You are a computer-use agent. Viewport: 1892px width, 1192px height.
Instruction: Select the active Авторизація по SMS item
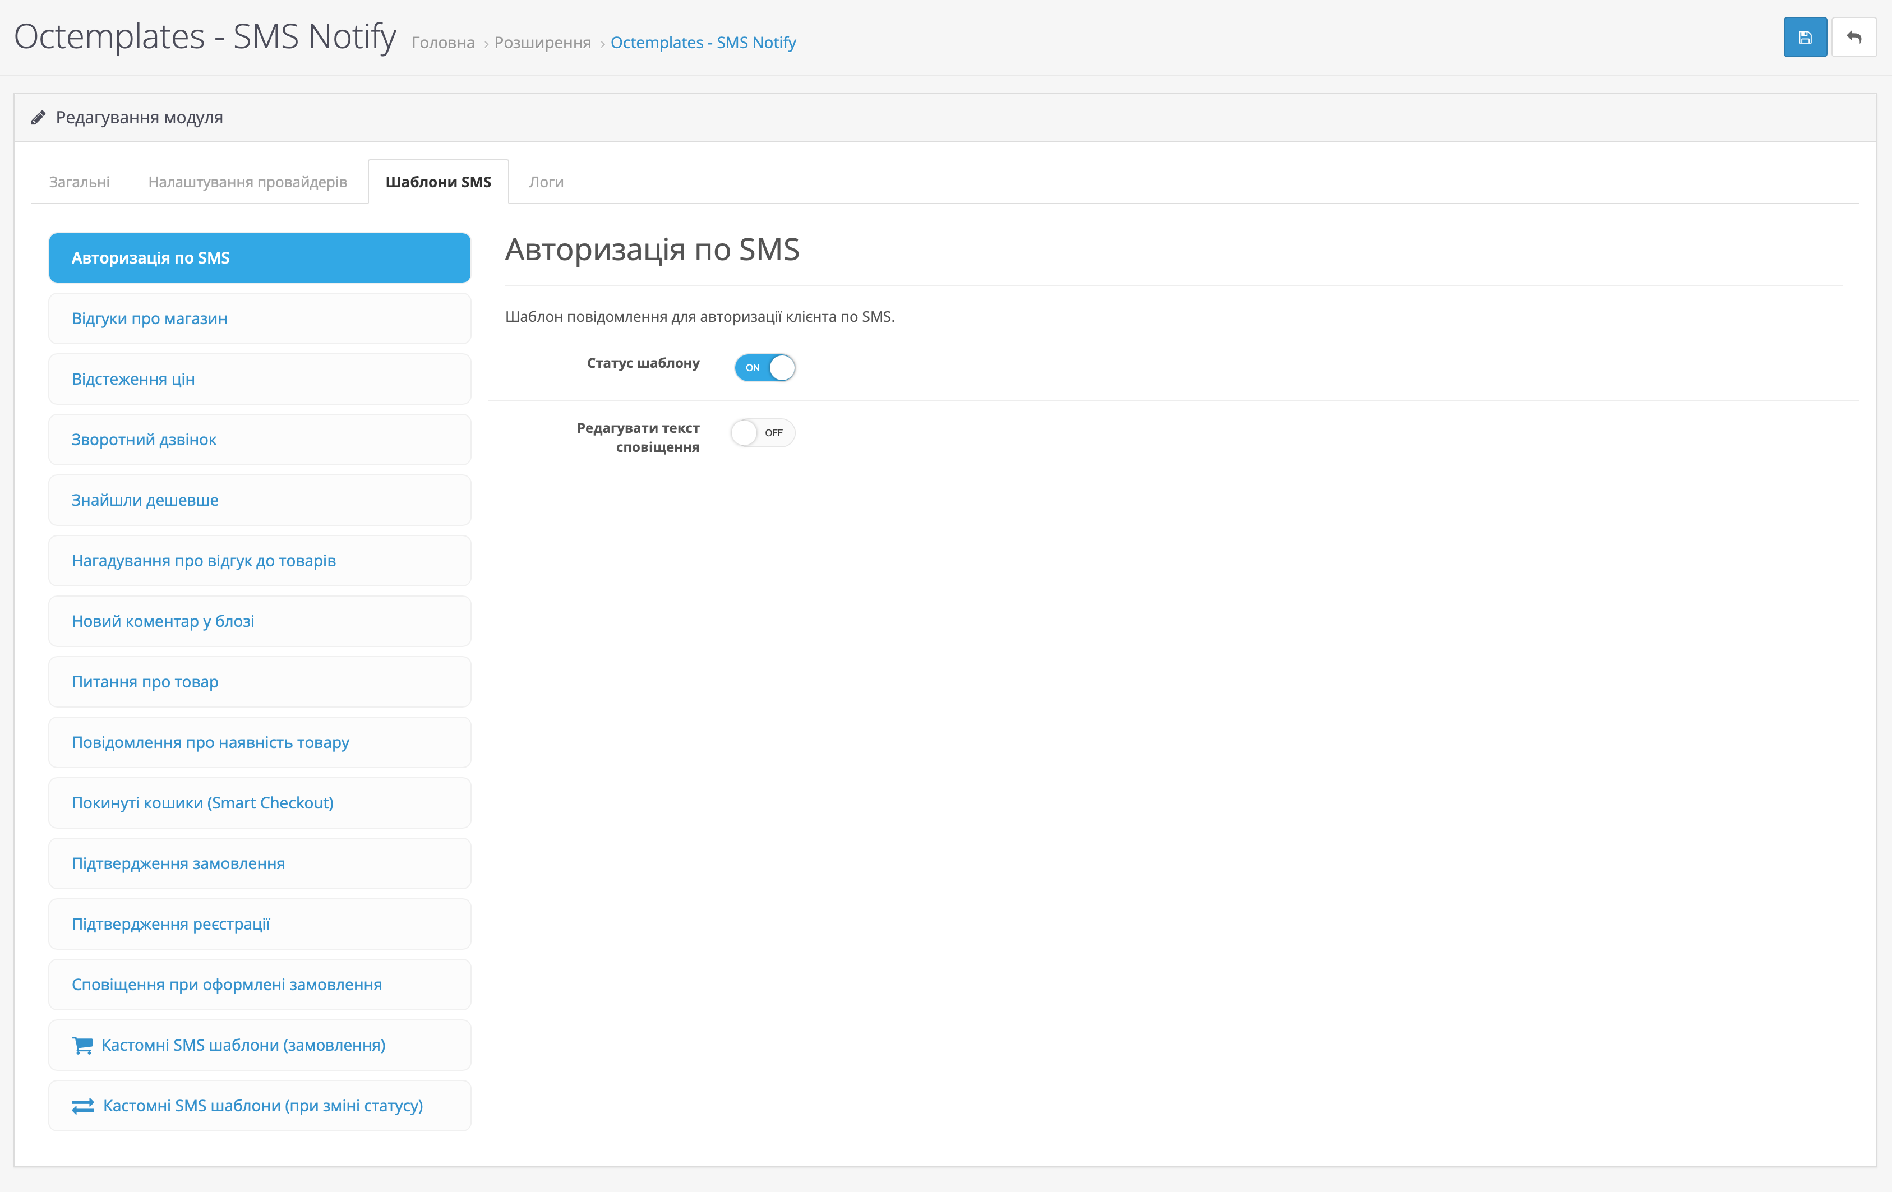pyautogui.click(x=259, y=258)
